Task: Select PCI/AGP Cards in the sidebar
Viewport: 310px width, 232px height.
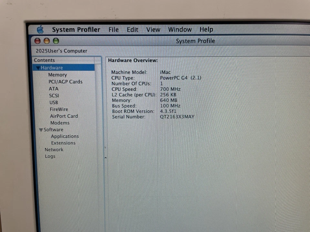Action: 65,82
